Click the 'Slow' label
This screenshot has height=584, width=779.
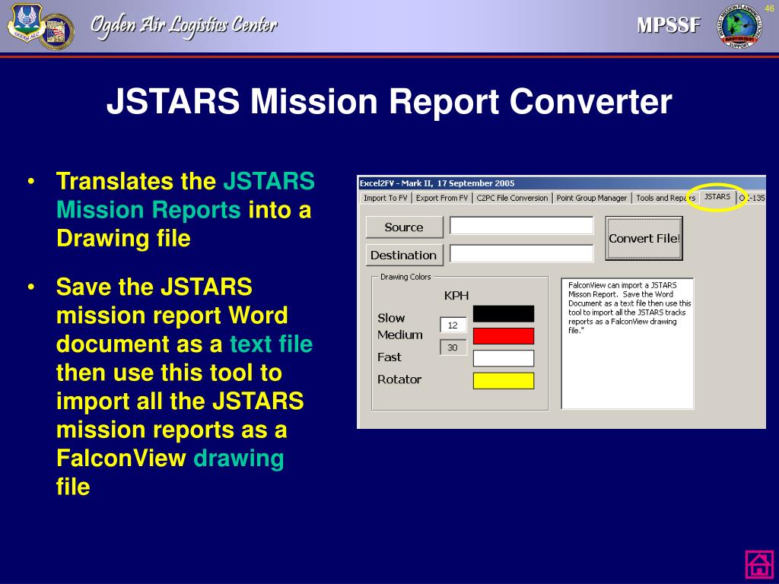[x=391, y=318]
